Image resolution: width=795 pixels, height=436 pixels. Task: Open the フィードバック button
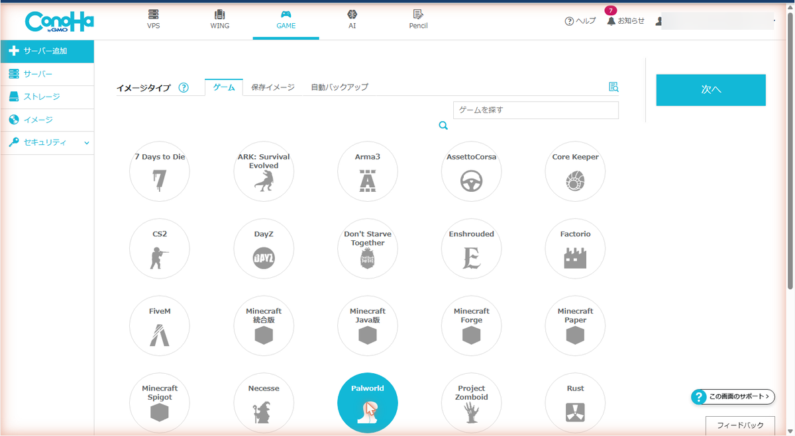click(x=739, y=425)
